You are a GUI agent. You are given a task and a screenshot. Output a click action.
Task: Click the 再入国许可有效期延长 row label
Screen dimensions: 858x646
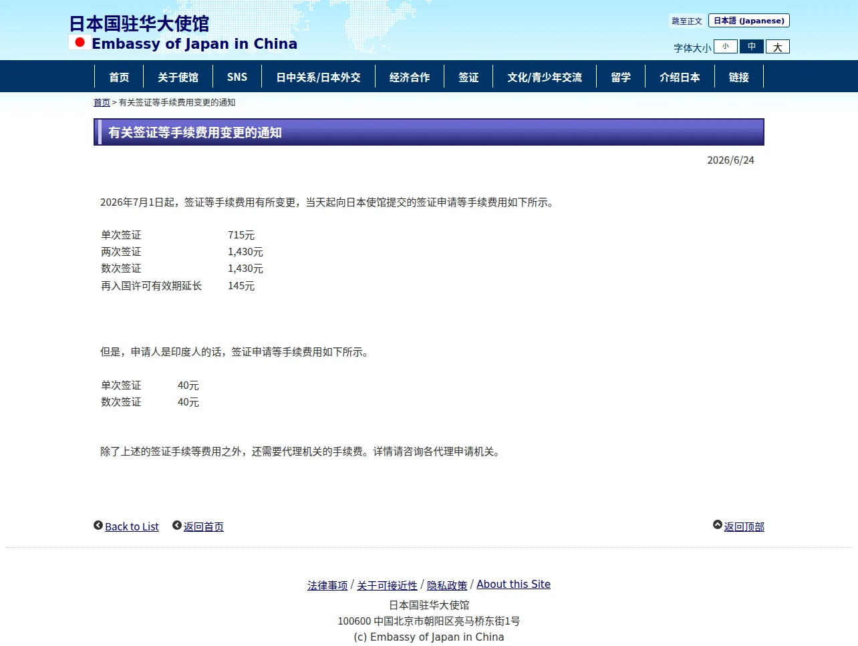click(x=151, y=286)
